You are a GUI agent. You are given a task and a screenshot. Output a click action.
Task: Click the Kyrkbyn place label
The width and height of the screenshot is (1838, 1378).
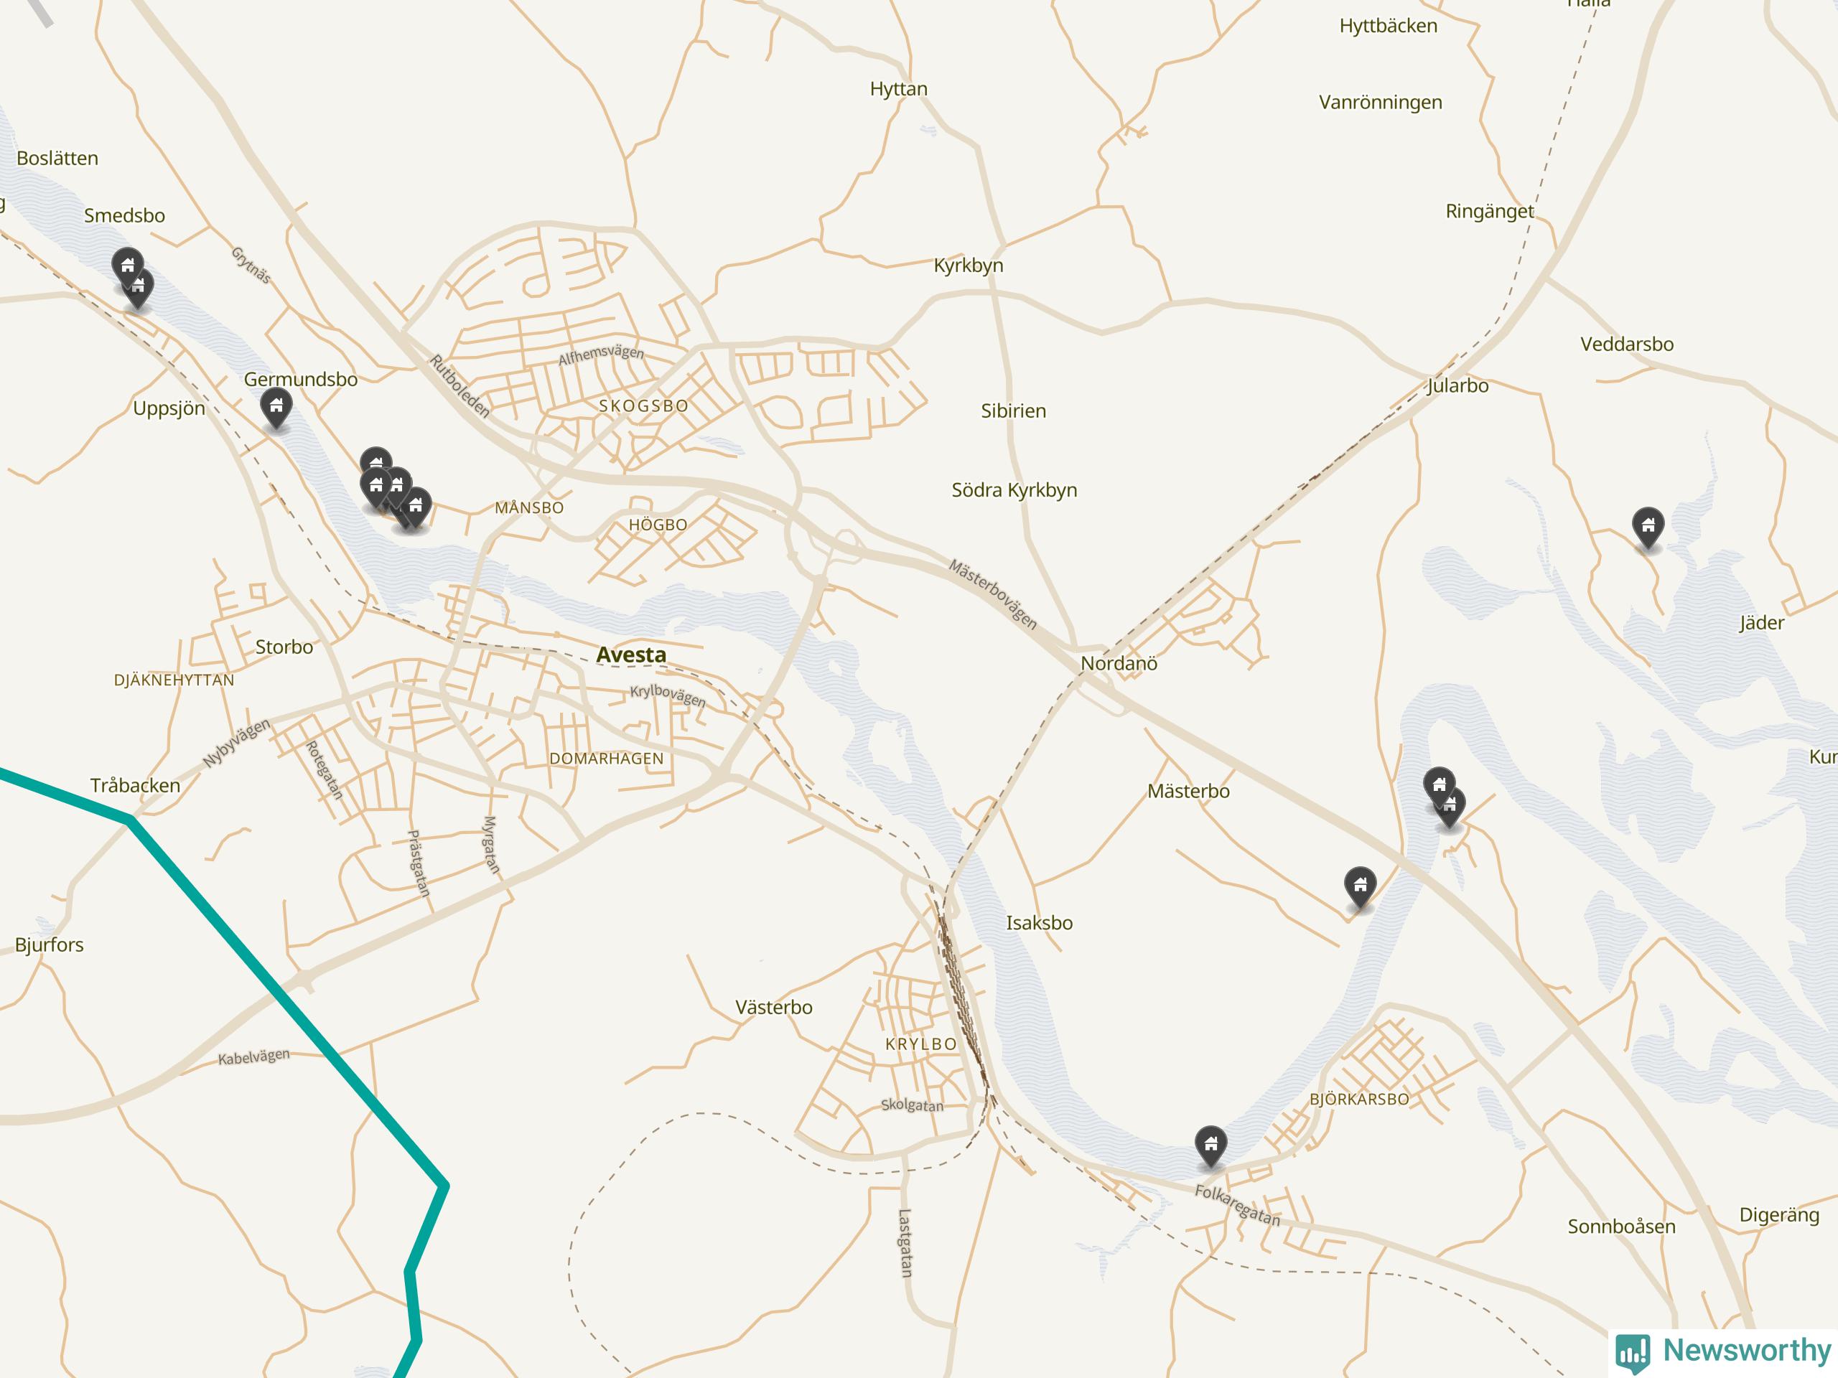968,266
